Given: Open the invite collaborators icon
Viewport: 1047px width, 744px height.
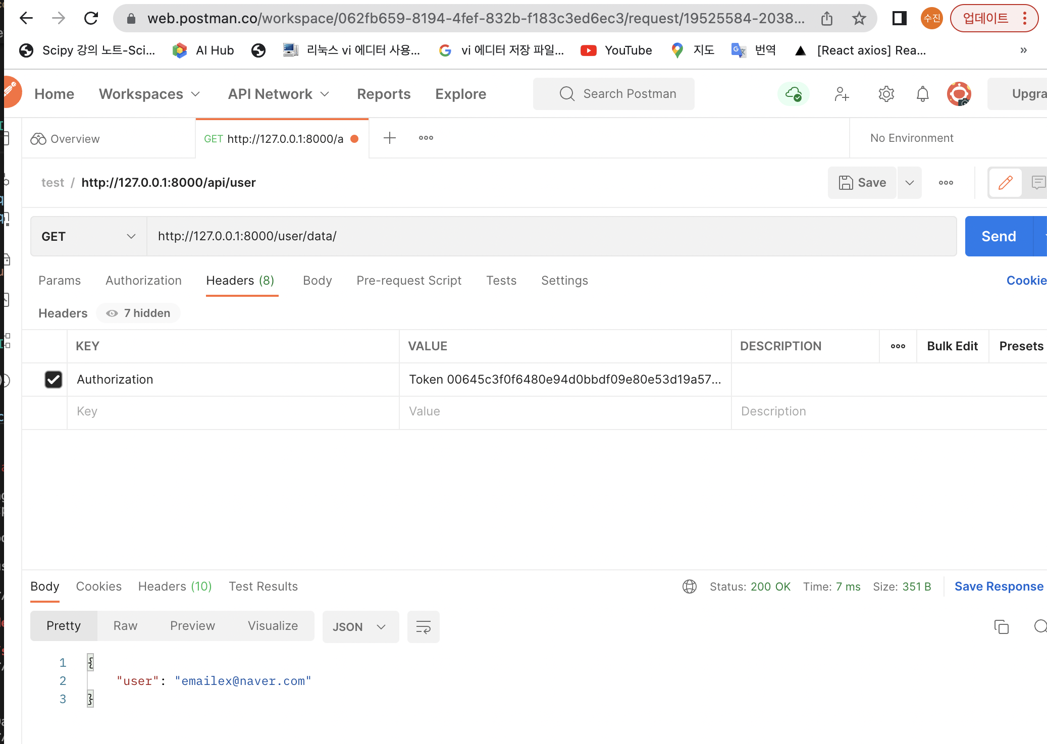Looking at the screenshot, I should [x=841, y=94].
